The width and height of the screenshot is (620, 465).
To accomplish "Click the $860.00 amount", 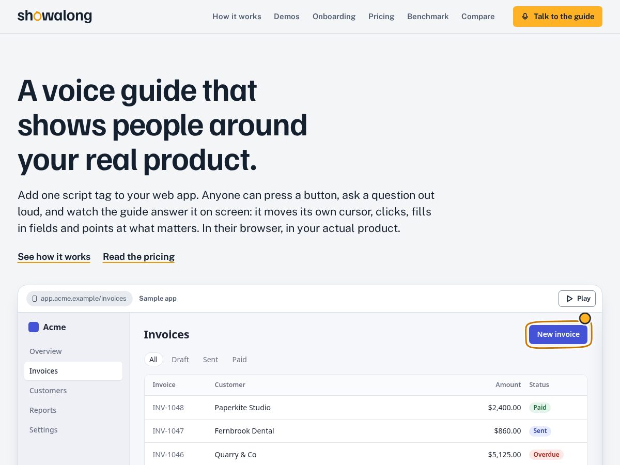I will point(507,431).
